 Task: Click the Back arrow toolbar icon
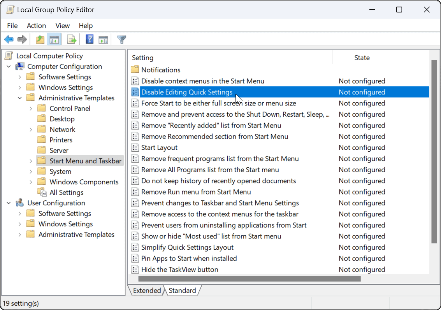click(9, 39)
